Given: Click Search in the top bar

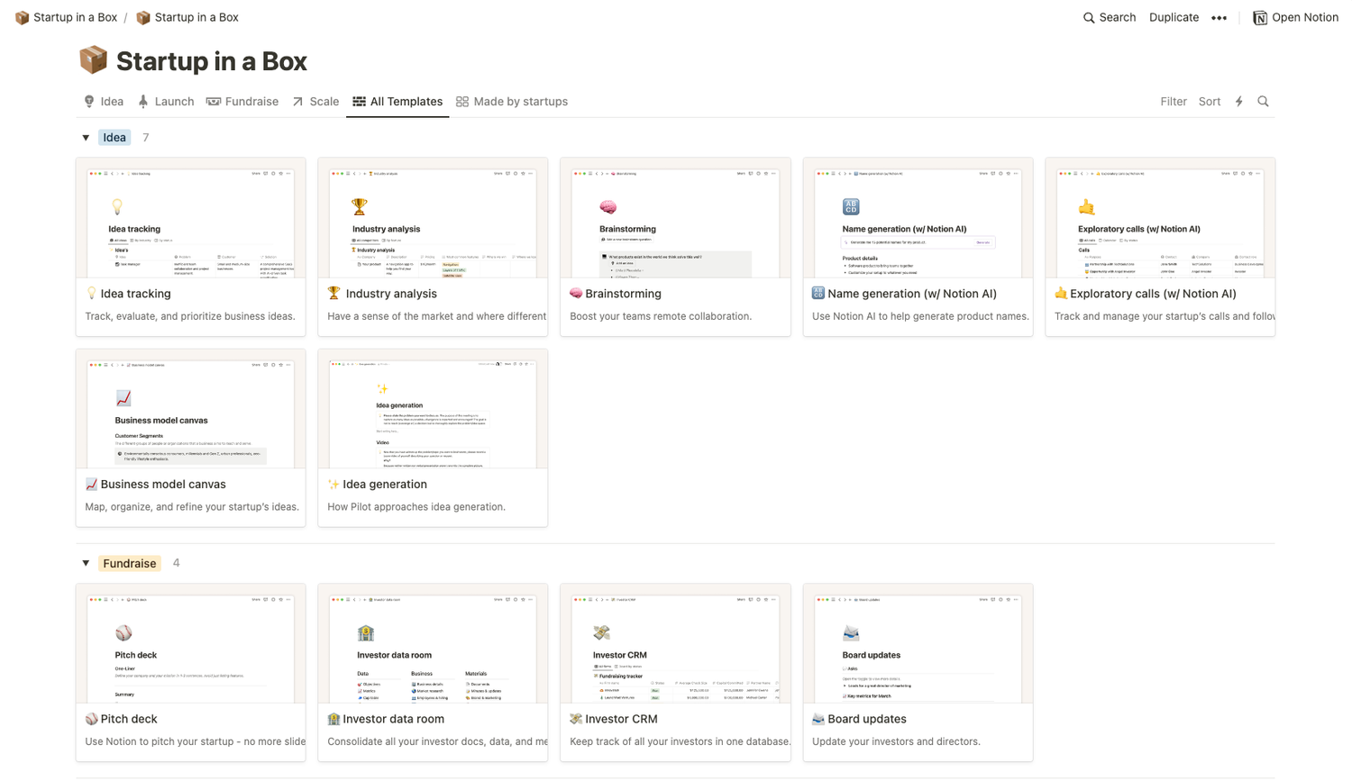Looking at the screenshot, I should click(x=1110, y=18).
